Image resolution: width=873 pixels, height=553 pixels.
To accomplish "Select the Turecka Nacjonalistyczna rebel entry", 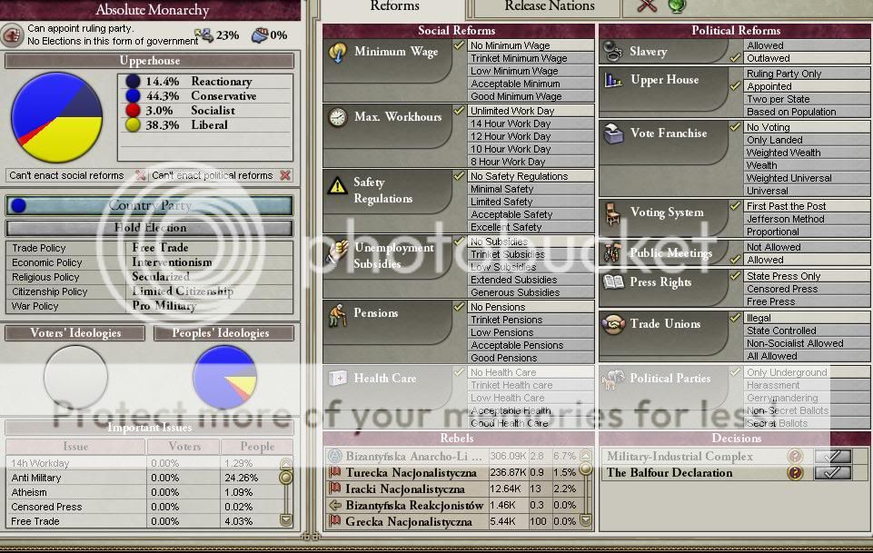I will (x=406, y=473).
